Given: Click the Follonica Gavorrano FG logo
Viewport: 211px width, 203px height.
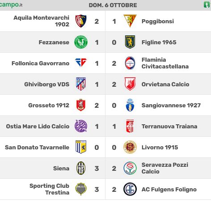Looking at the screenshot, I should point(81,63).
